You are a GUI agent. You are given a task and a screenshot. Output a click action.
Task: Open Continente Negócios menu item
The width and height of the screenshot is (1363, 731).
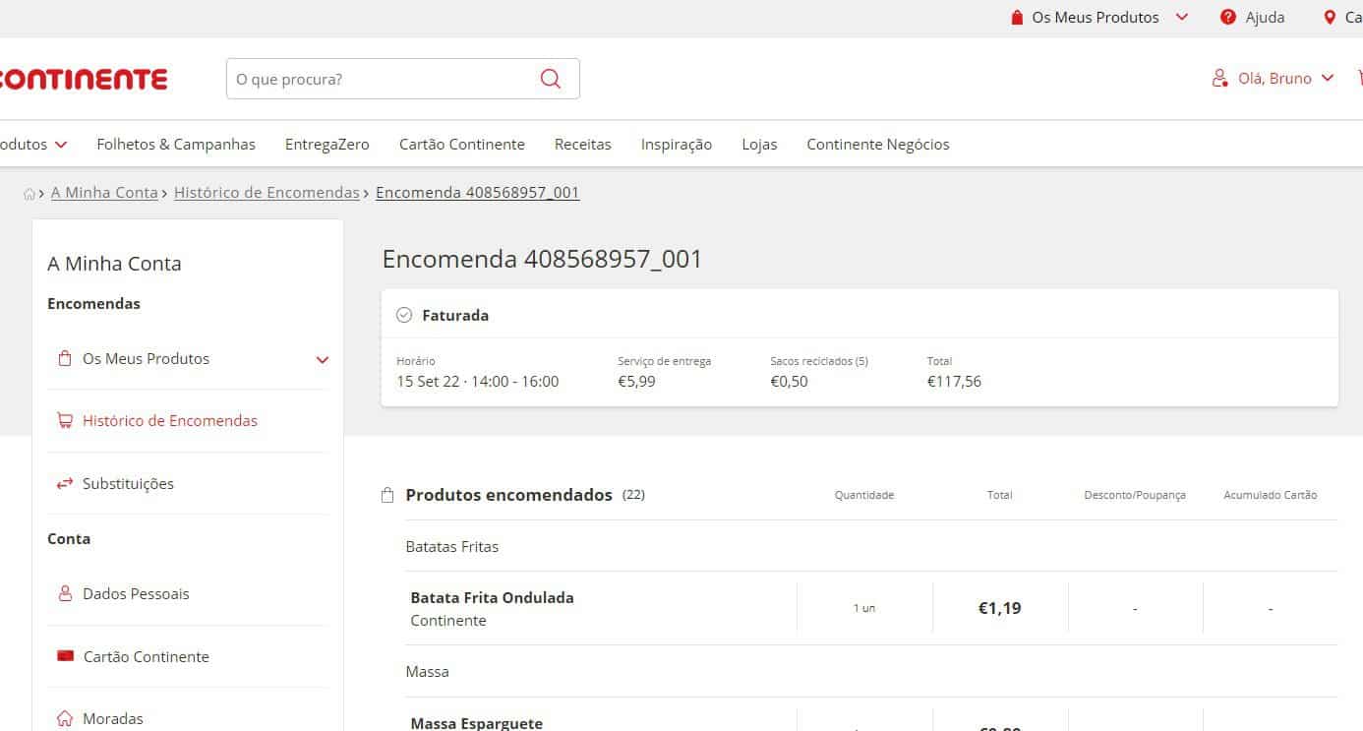click(878, 145)
